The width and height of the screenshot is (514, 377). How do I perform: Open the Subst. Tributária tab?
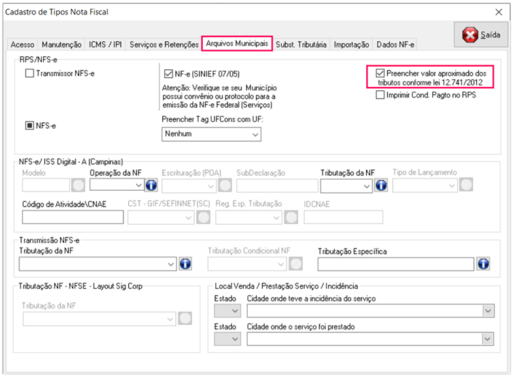click(x=301, y=45)
